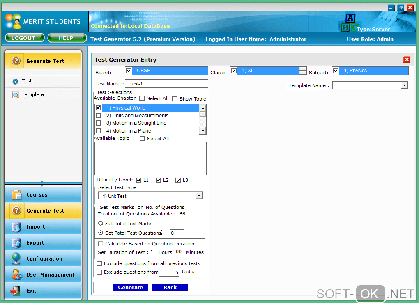The image size is (419, 304).
Task: Toggle the XI class checkbox
Action: click(234, 71)
